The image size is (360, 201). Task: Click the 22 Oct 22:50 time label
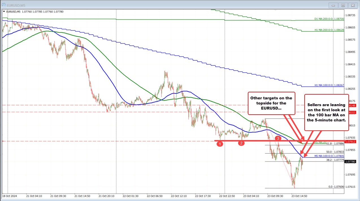227,196
